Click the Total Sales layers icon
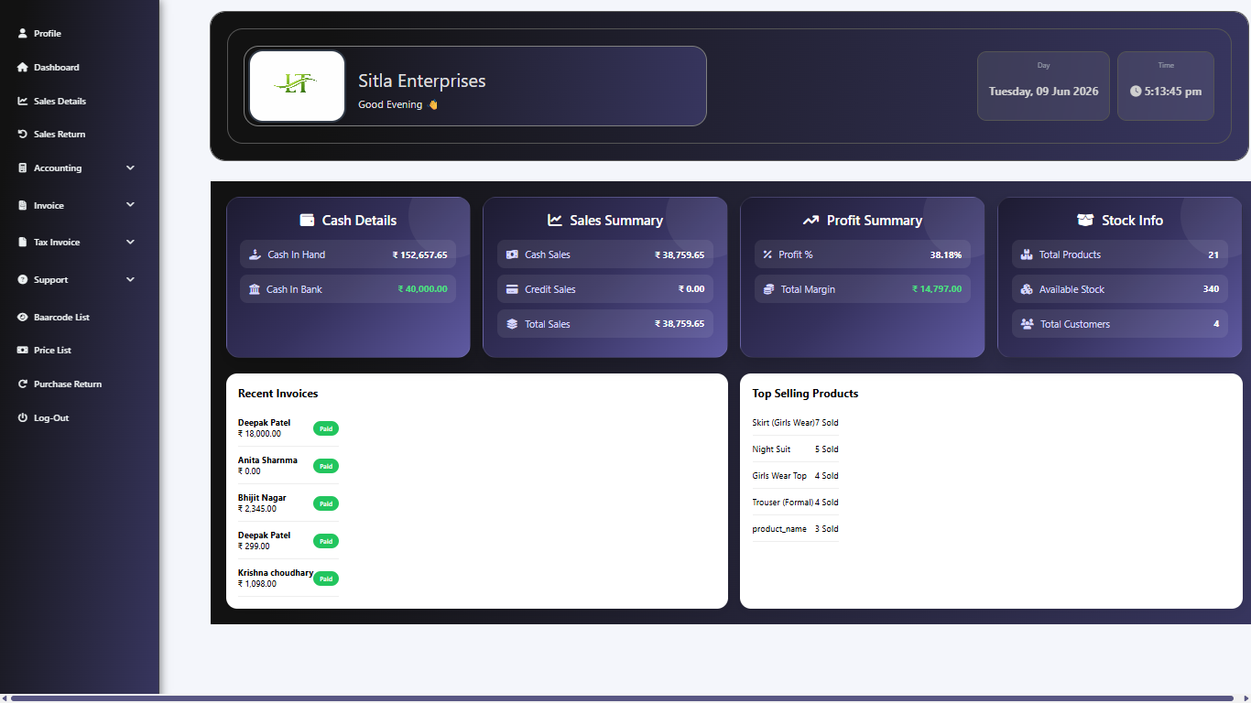This screenshot has width=1251, height=703. point(512,324)
